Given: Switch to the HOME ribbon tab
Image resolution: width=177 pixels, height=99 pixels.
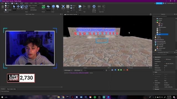Looking at the screenshot, I should [x=21, y=3].
